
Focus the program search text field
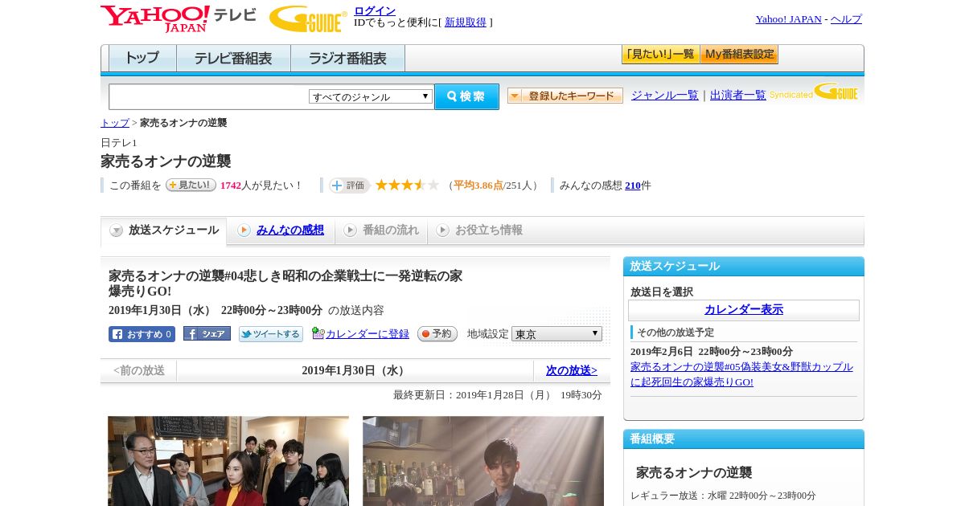pos(209,97)
